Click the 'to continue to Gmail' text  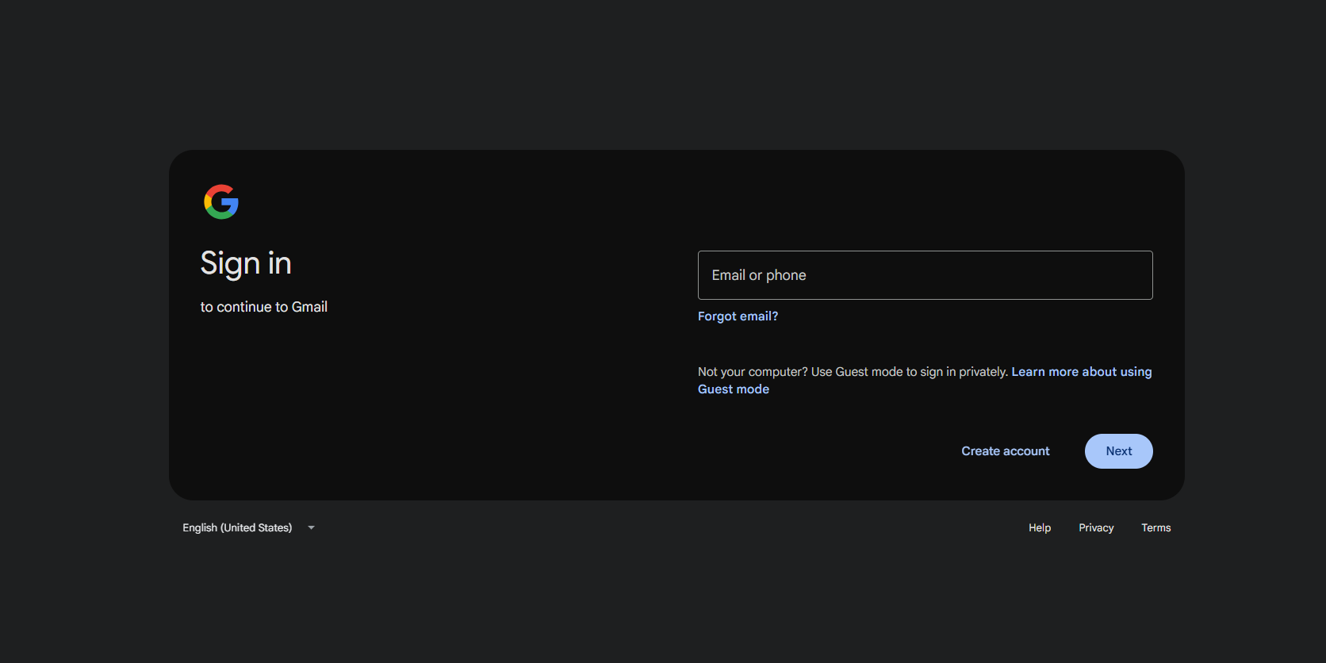coord(263,307)
